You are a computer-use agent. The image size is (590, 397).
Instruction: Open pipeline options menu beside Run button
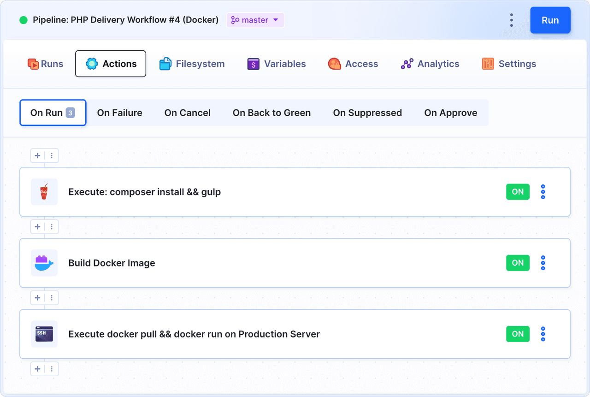click(512, 20)
